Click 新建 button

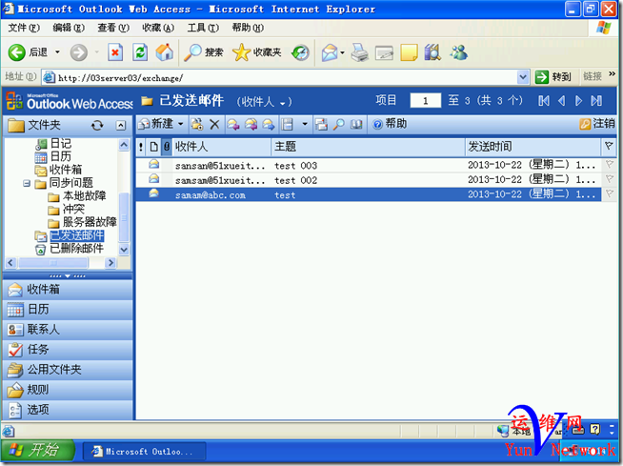click(x=156, y=124)
